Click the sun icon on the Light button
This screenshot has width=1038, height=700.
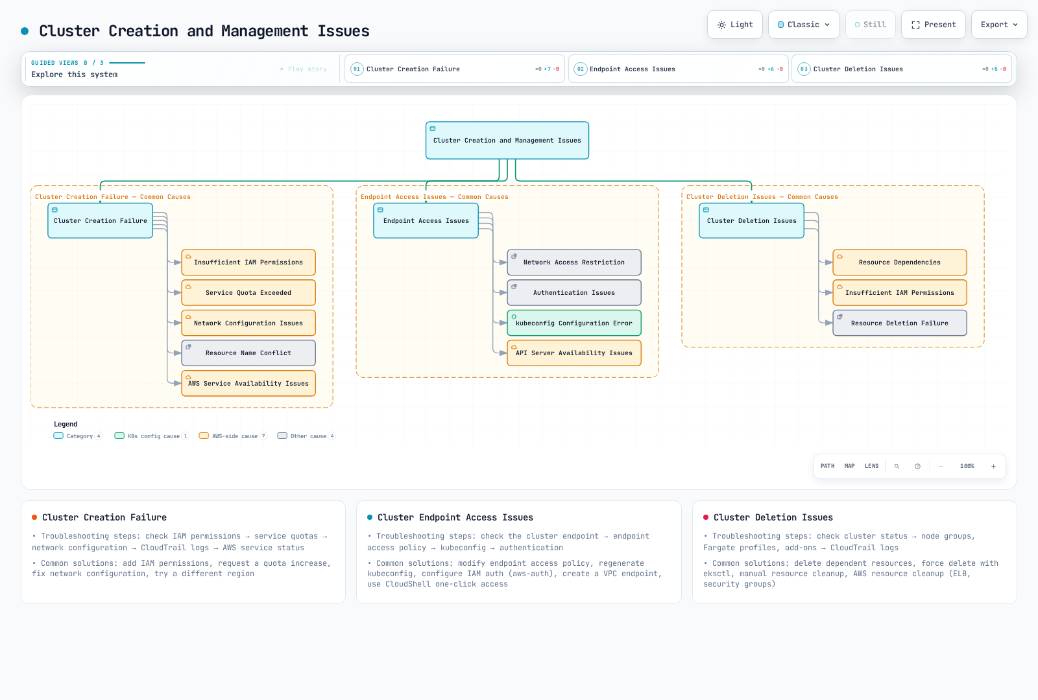[x=721, y=25]
